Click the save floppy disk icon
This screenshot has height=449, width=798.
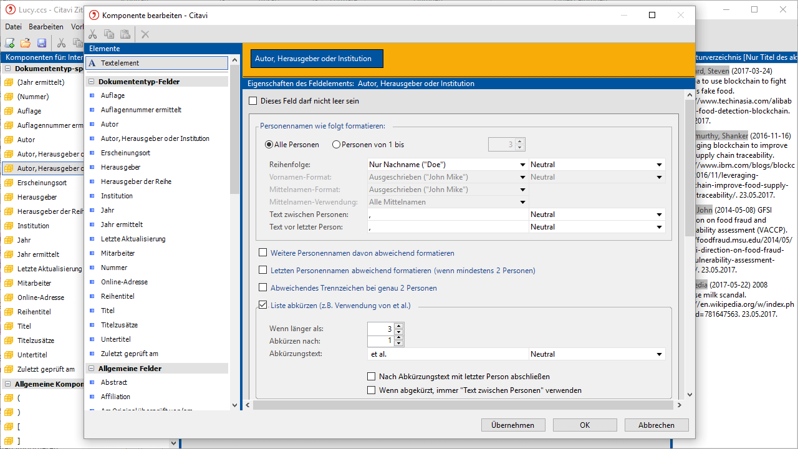point(42,43)
